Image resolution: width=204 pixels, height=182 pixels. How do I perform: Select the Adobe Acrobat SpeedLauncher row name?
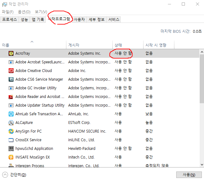tap(40, 62)
